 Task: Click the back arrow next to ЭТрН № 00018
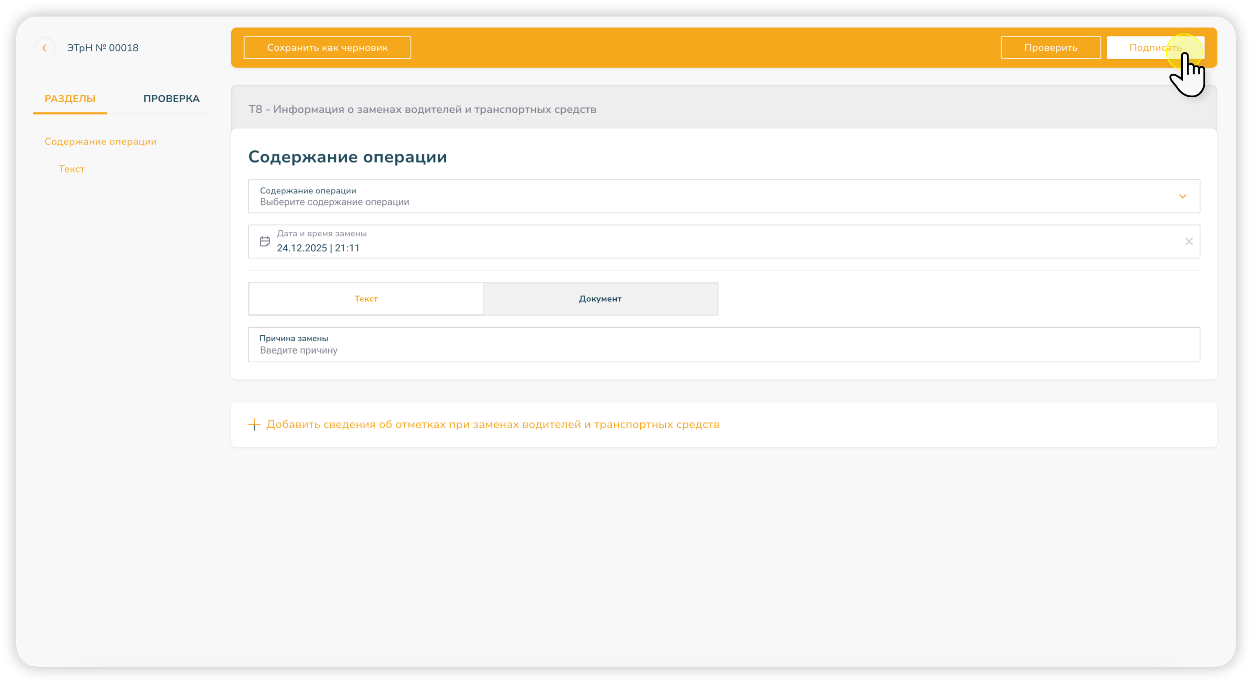coord(44,48)
